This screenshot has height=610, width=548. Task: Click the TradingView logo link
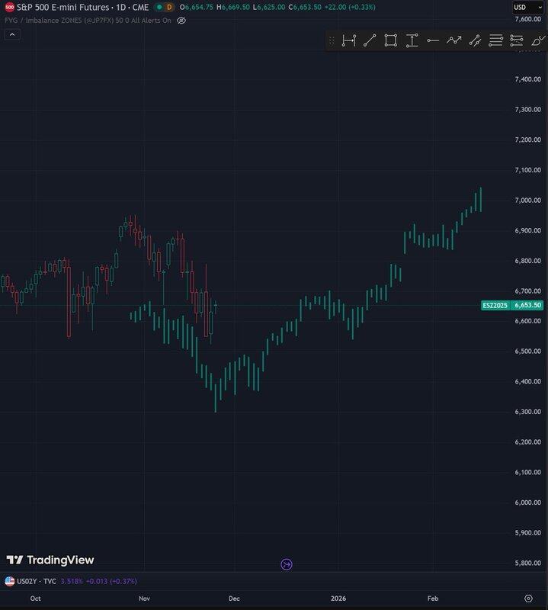(50, 560)
